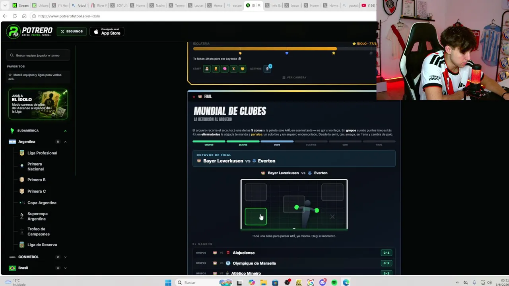
Task: Open the Seguinos X follow button
Action: point(72,31)
